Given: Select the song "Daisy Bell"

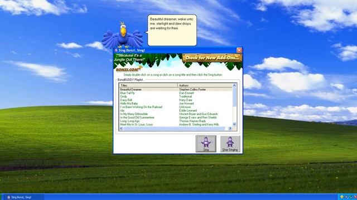Looking at the screenshot, I should pyautogui.click(x=126, y=100).
